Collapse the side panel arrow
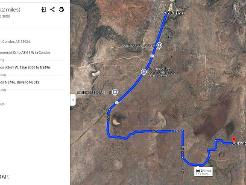Image resolution: width=246 pixels, height=185 pixels. [x=73, y=100]
